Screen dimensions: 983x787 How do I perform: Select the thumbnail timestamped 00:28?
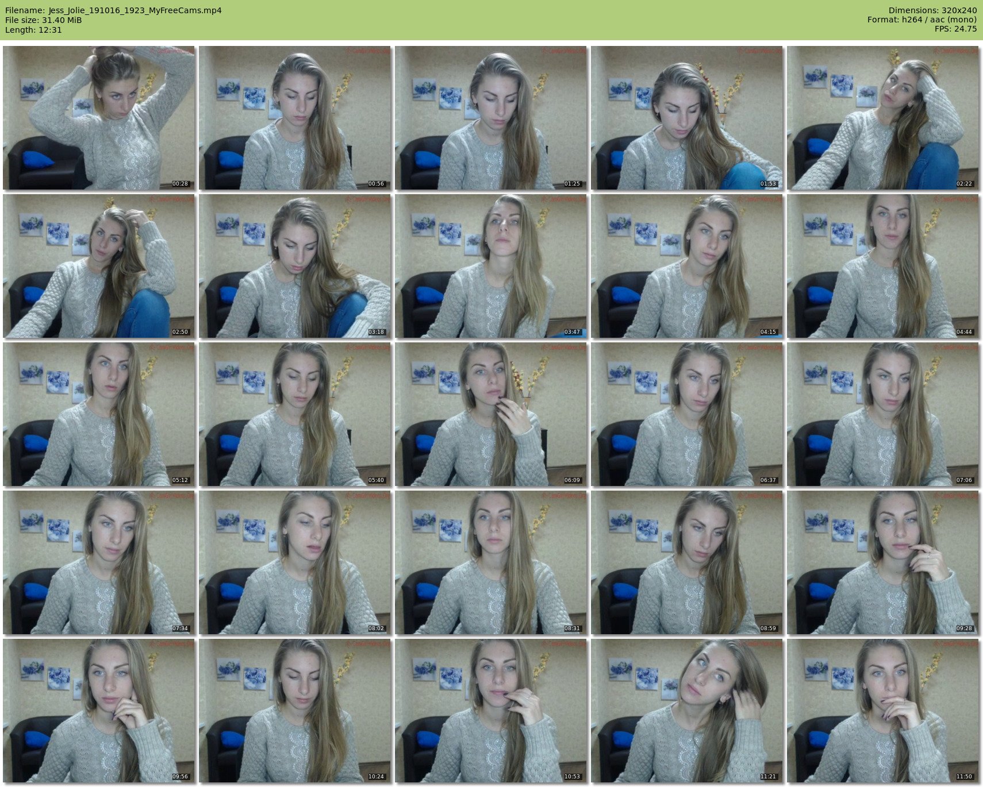(x=99, y=118)
